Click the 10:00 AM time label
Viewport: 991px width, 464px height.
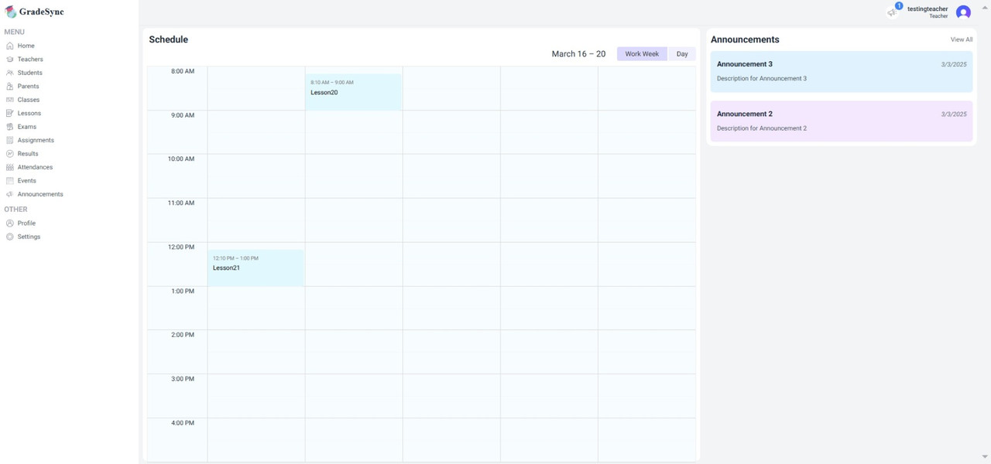(x=181, y=159)
